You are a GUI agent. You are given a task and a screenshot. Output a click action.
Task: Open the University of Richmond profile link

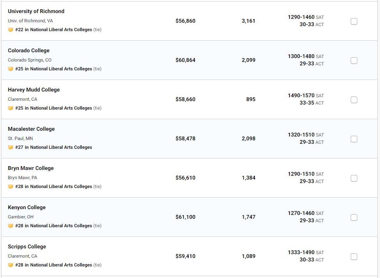[36, 12]
